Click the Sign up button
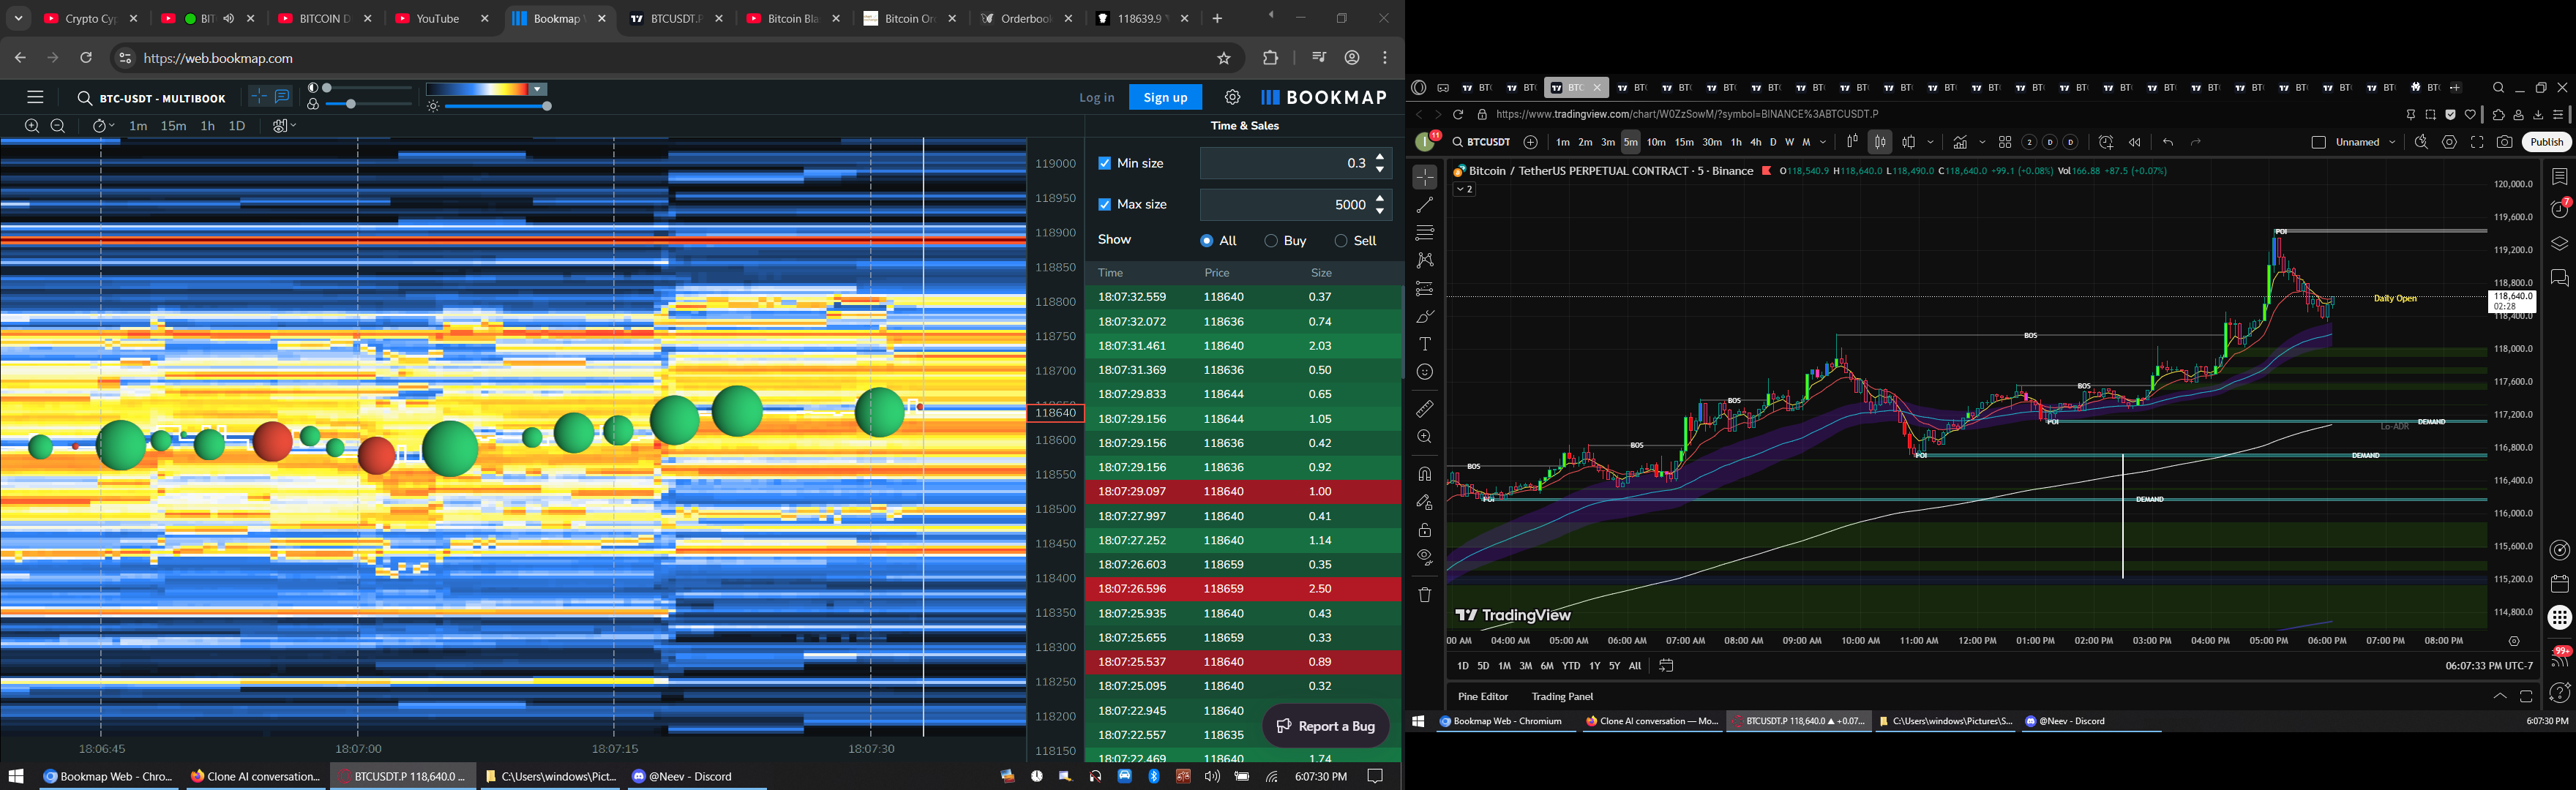 coord(1165,97)
